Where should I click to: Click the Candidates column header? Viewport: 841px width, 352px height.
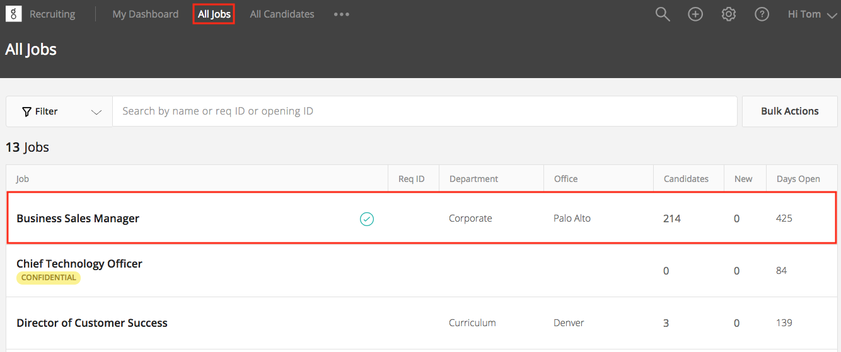(x=686, y=179)
